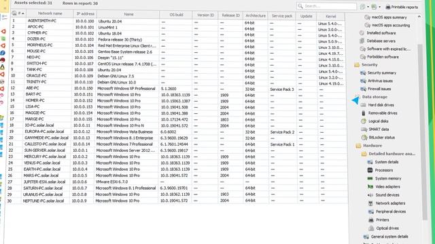
Task: Select the JUPITER-ESXi.solar.local row
Action: [x=177, y=182]
